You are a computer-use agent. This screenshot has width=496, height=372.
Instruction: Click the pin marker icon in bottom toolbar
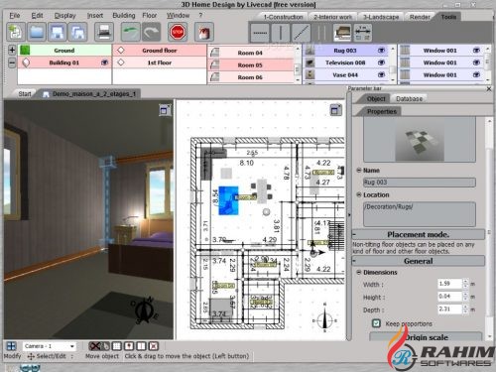click(129, 346)
